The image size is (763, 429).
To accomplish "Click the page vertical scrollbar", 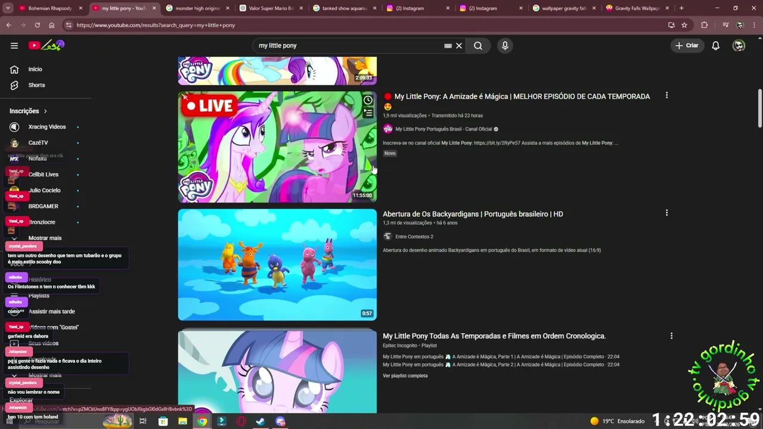I will 759,108.
